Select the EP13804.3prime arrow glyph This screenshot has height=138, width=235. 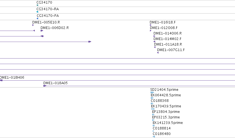click(x=153, y=115)
